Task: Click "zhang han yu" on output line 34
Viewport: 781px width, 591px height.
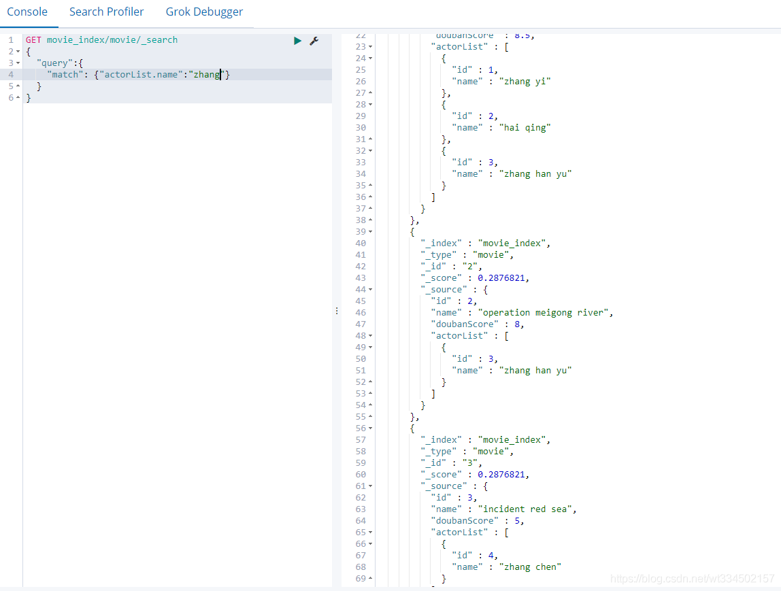Action: click(x=535, y=174)
